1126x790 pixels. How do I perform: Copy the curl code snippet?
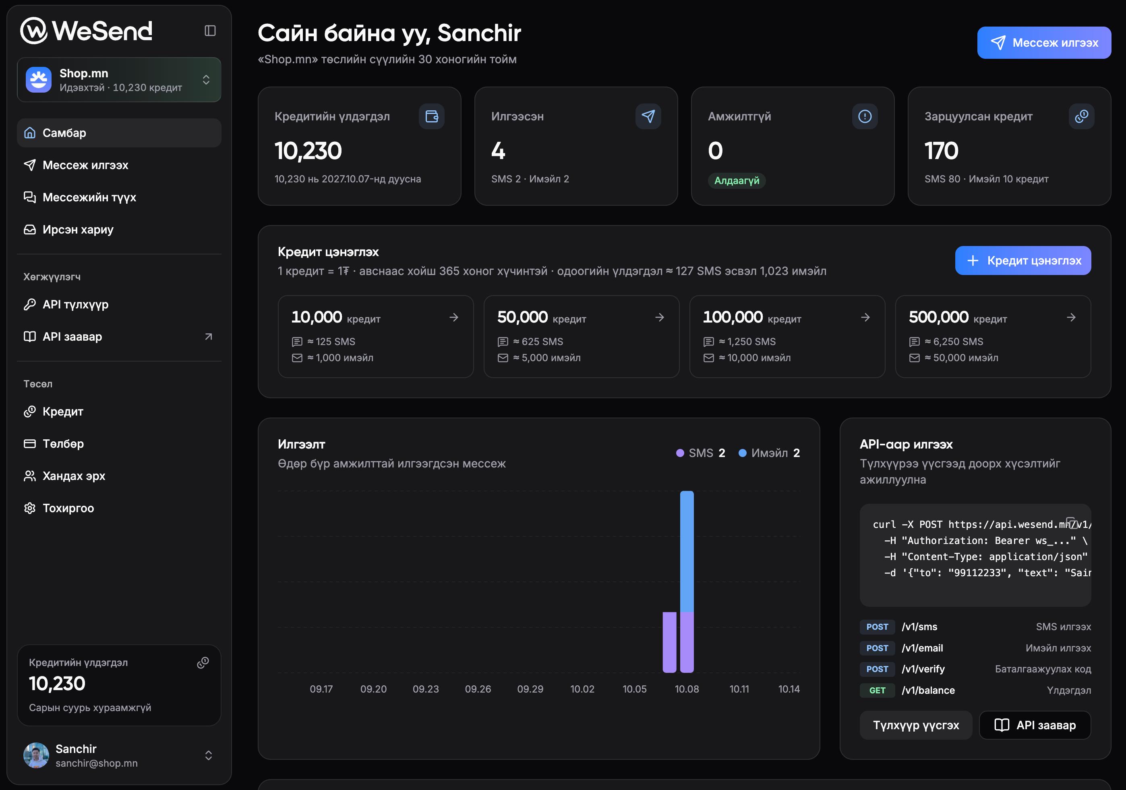point(1072,523)
